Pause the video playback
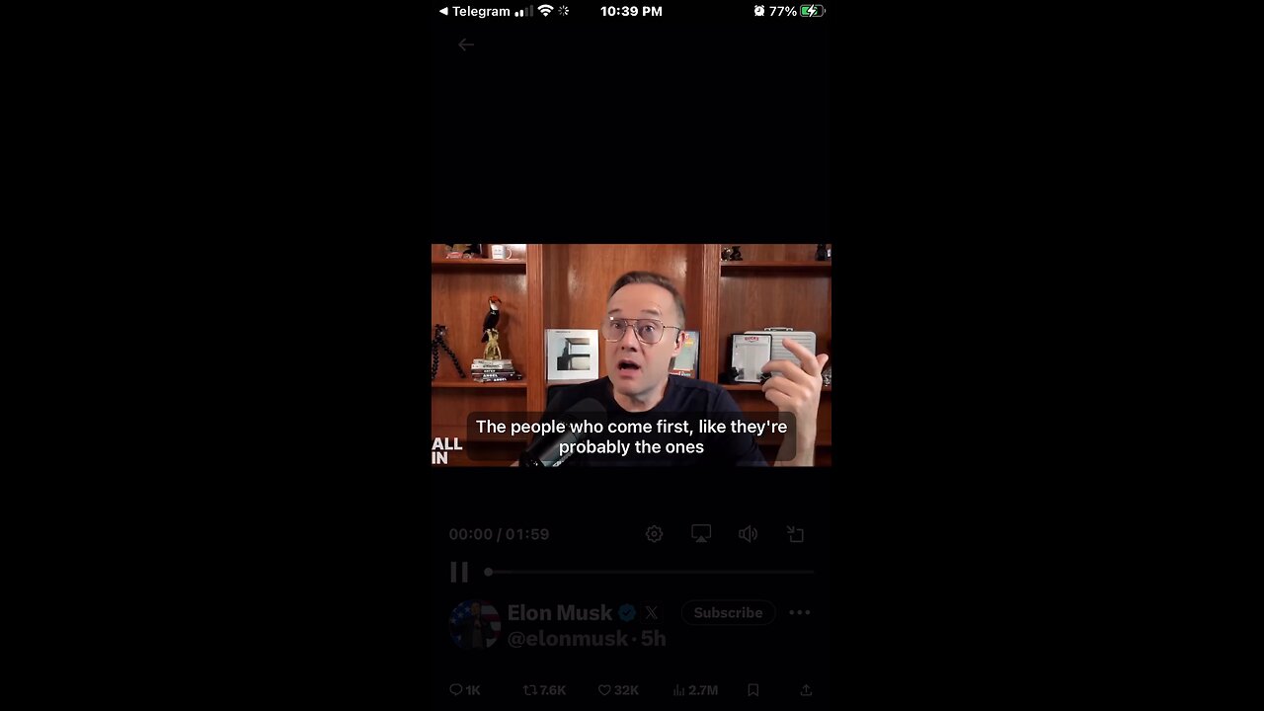 [x=459, y=572]
